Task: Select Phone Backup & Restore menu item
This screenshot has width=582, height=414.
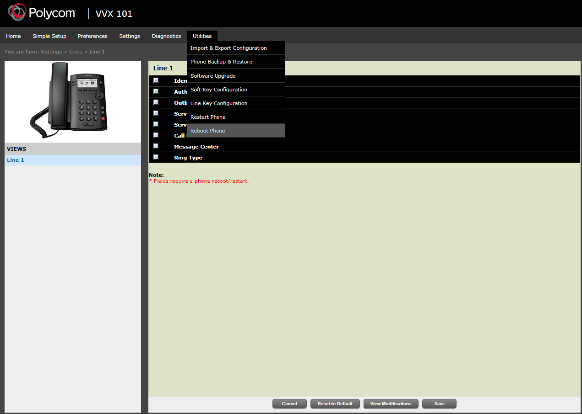Action: click(221, 62)
